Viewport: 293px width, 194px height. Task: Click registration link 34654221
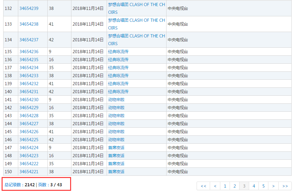(29, 172)
